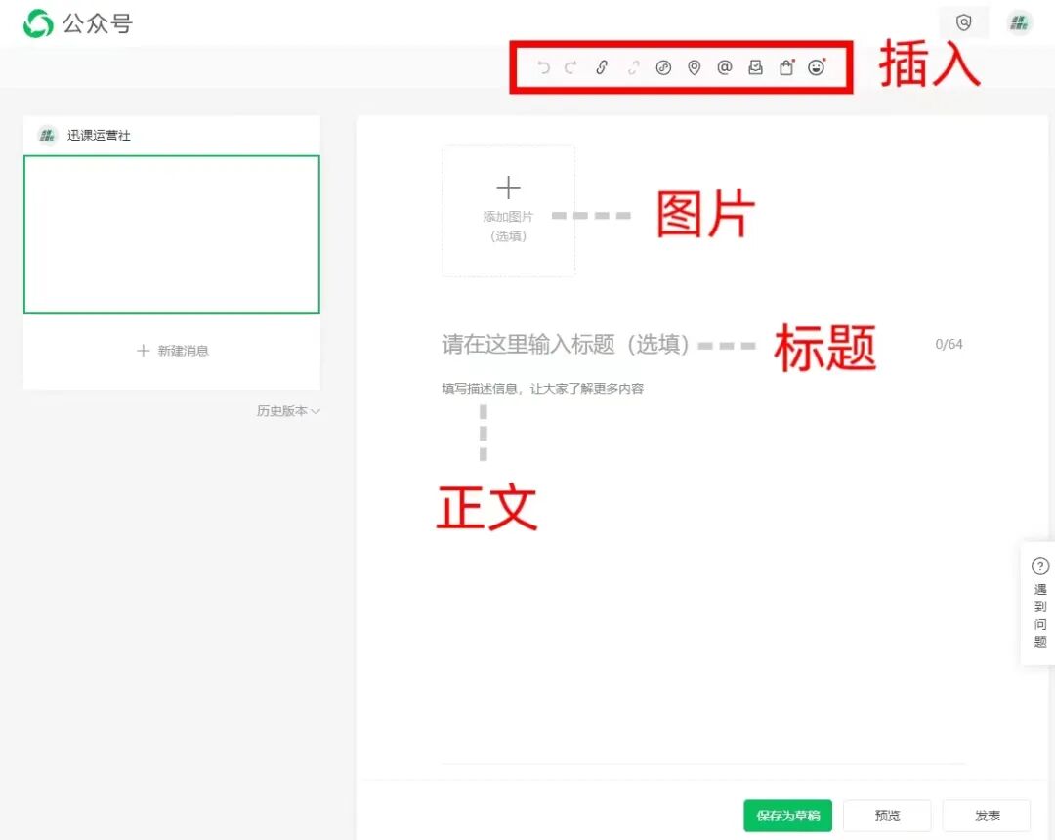Click the 添加图片 upload area
The height and width of the screenshot is (840, 1055).
tap(508, 210)
